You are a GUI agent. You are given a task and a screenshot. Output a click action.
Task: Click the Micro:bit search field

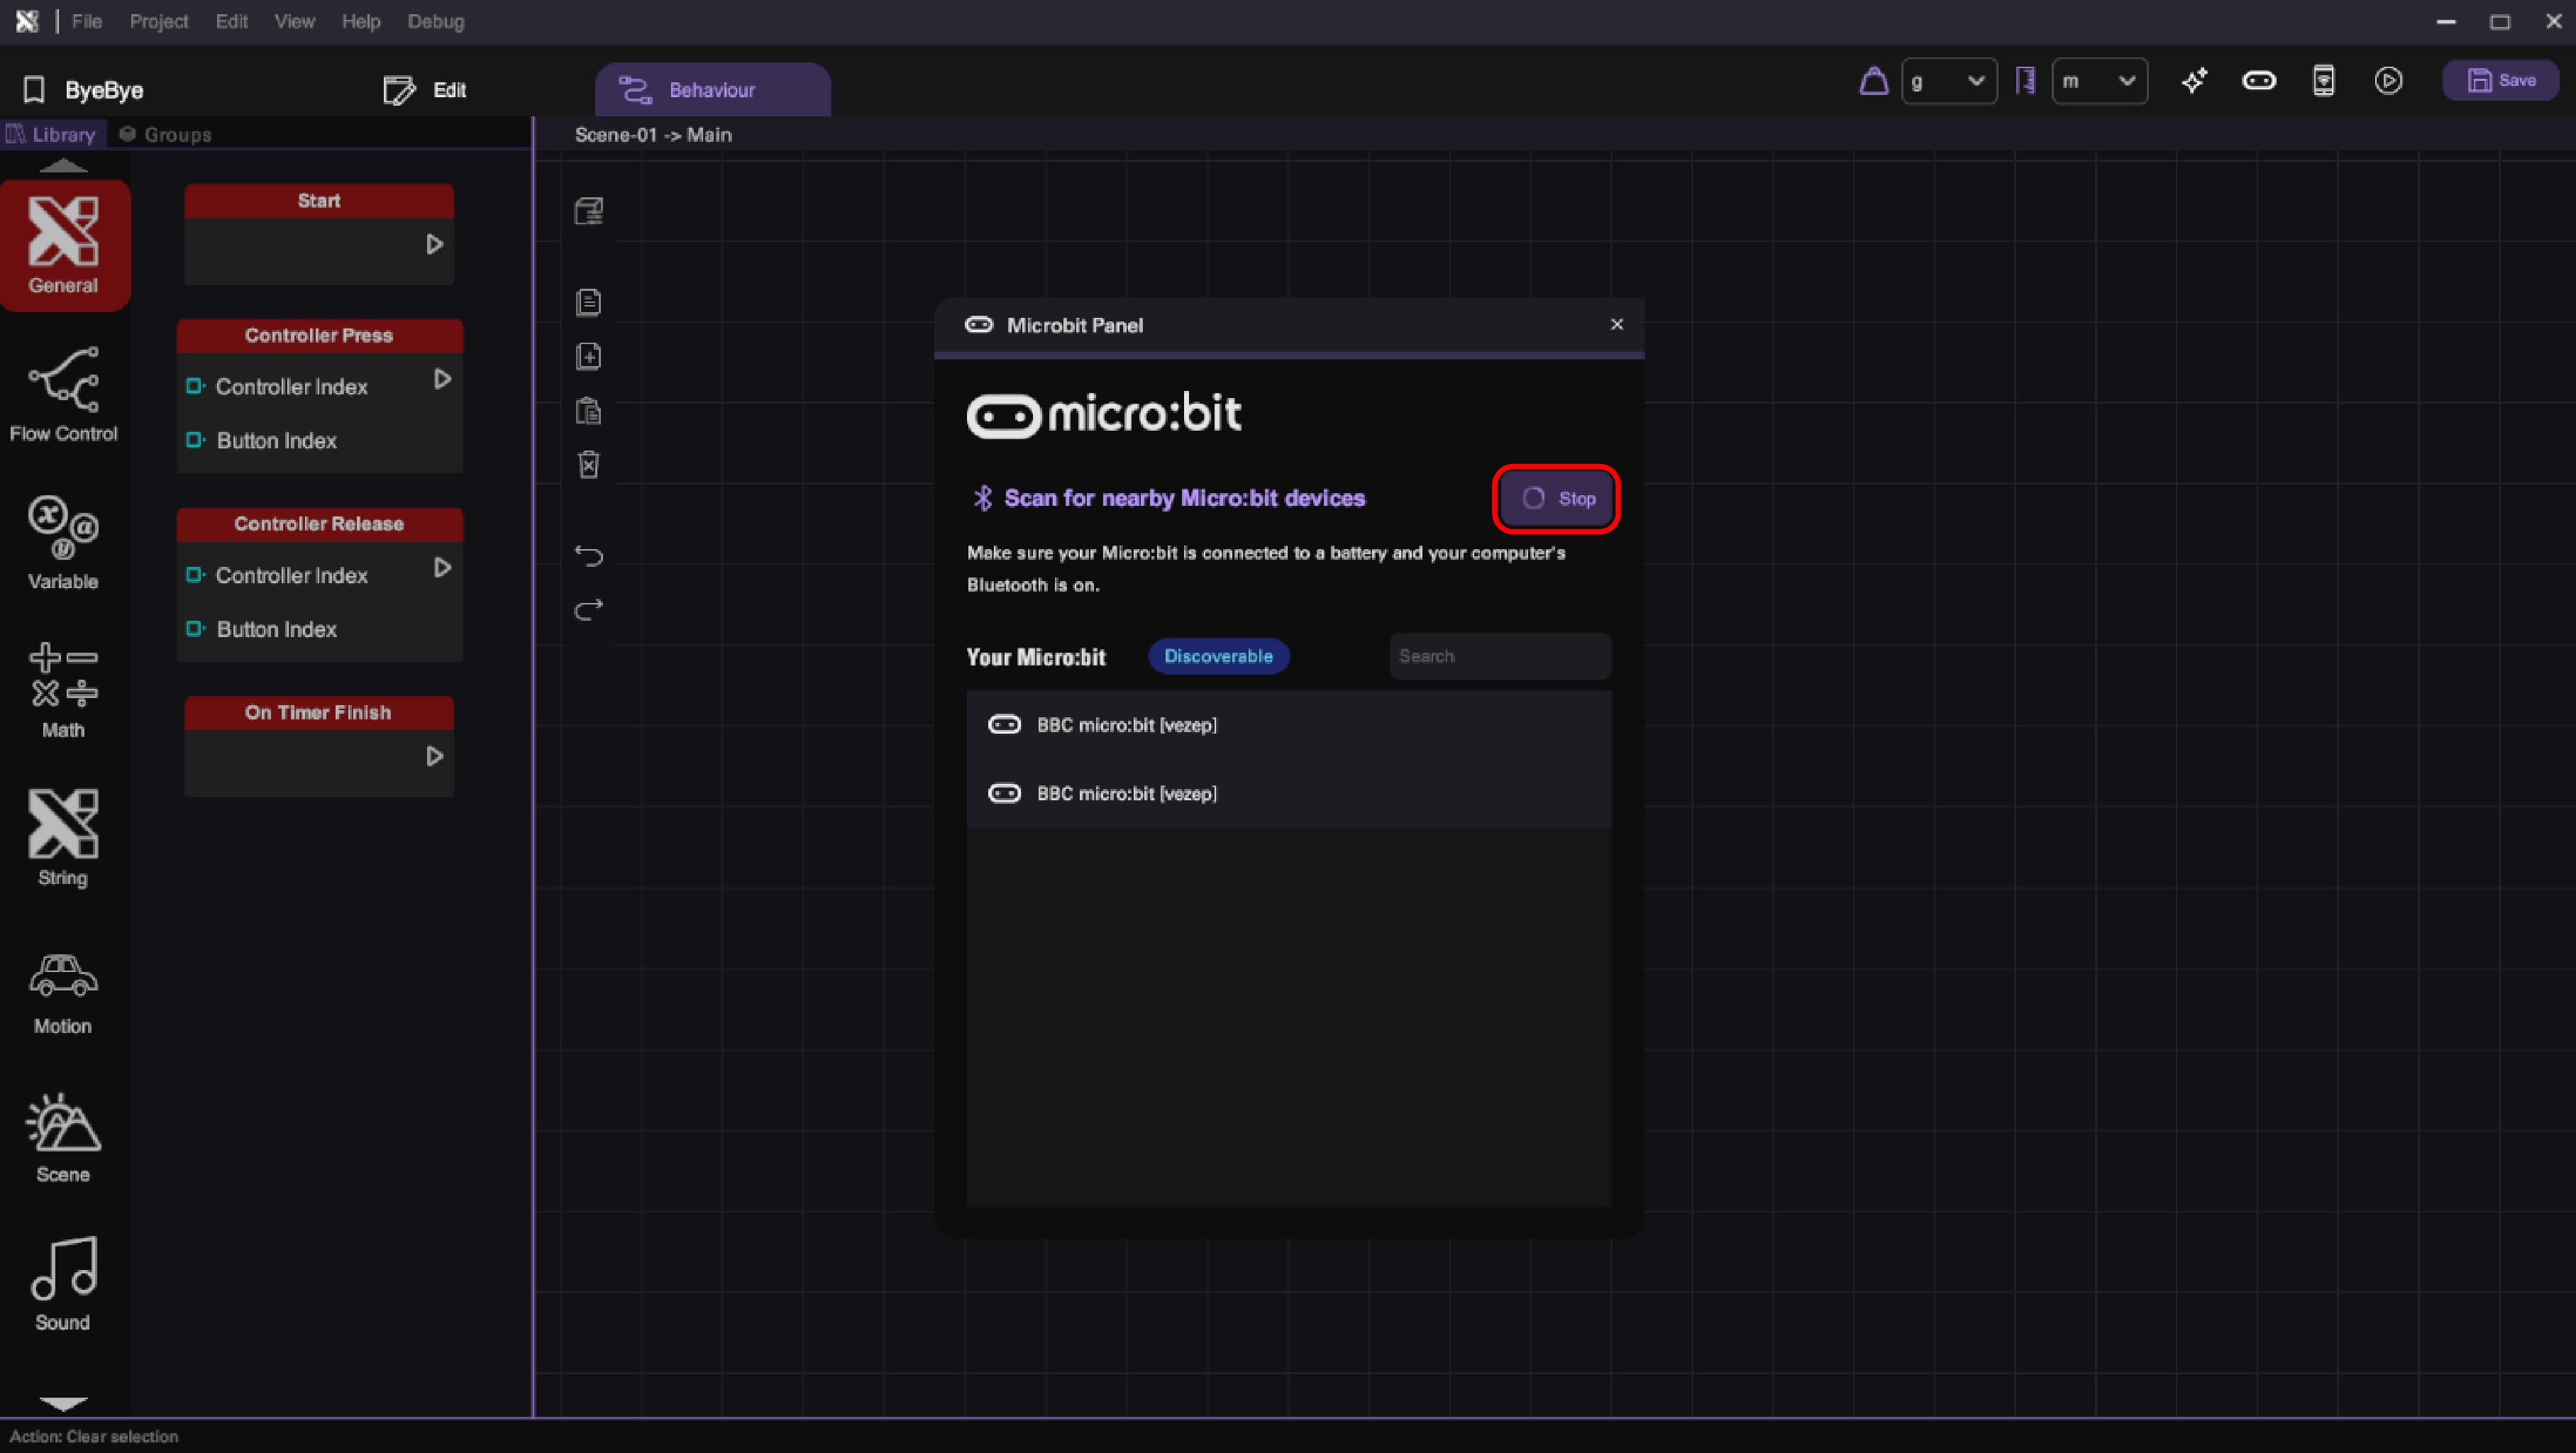tap(1499, 656)
